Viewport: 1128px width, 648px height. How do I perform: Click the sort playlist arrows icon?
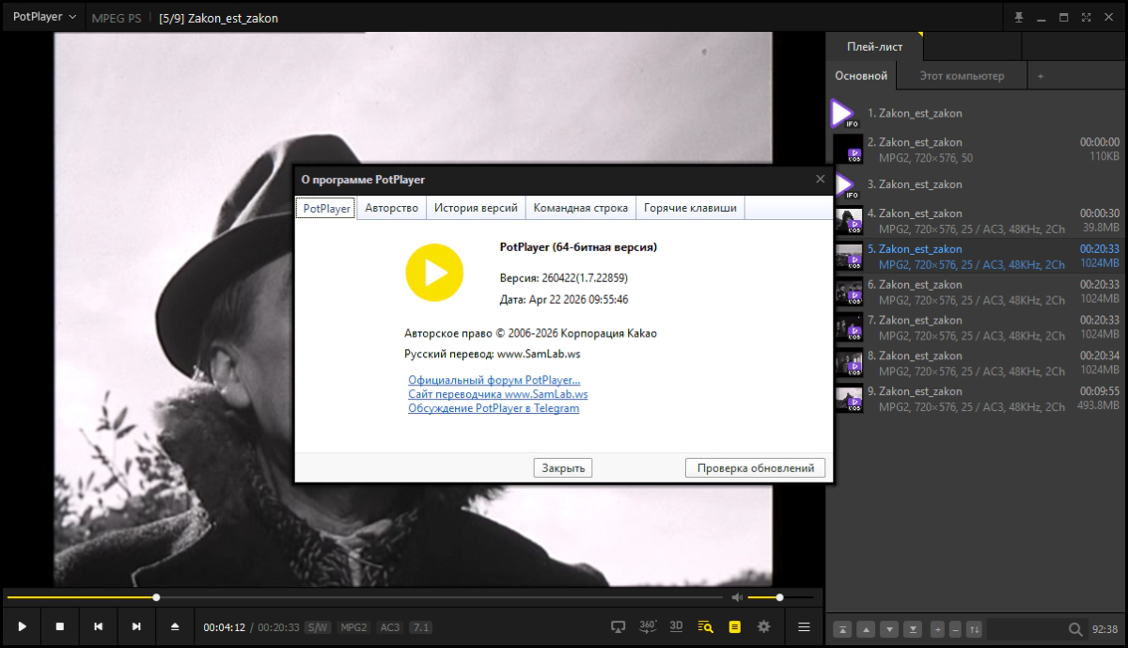974,629
